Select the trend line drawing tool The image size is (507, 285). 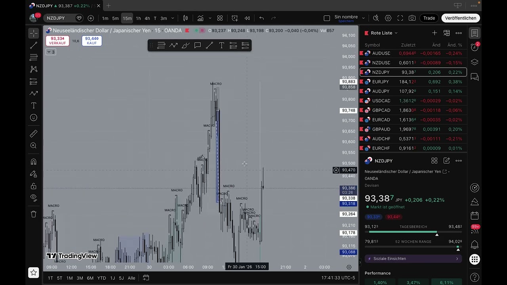(x=34, y=46)
